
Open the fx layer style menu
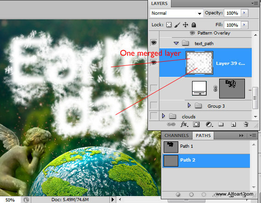(x=184, y=124)
